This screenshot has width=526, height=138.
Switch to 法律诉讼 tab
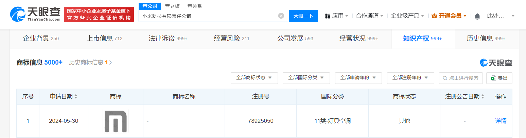(168, 39)
